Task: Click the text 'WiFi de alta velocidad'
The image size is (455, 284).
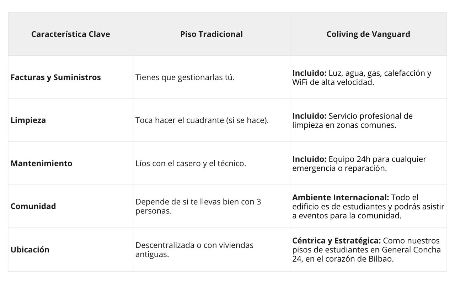Action: pos(333,82)
